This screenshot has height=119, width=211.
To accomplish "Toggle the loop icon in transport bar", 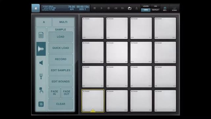I will tap(130, 8).
